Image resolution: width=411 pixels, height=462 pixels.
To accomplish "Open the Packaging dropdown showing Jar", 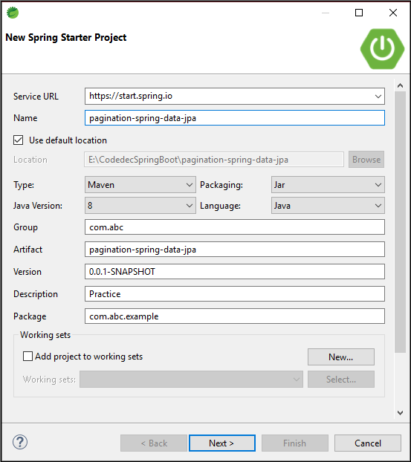I will coord(328,185).
